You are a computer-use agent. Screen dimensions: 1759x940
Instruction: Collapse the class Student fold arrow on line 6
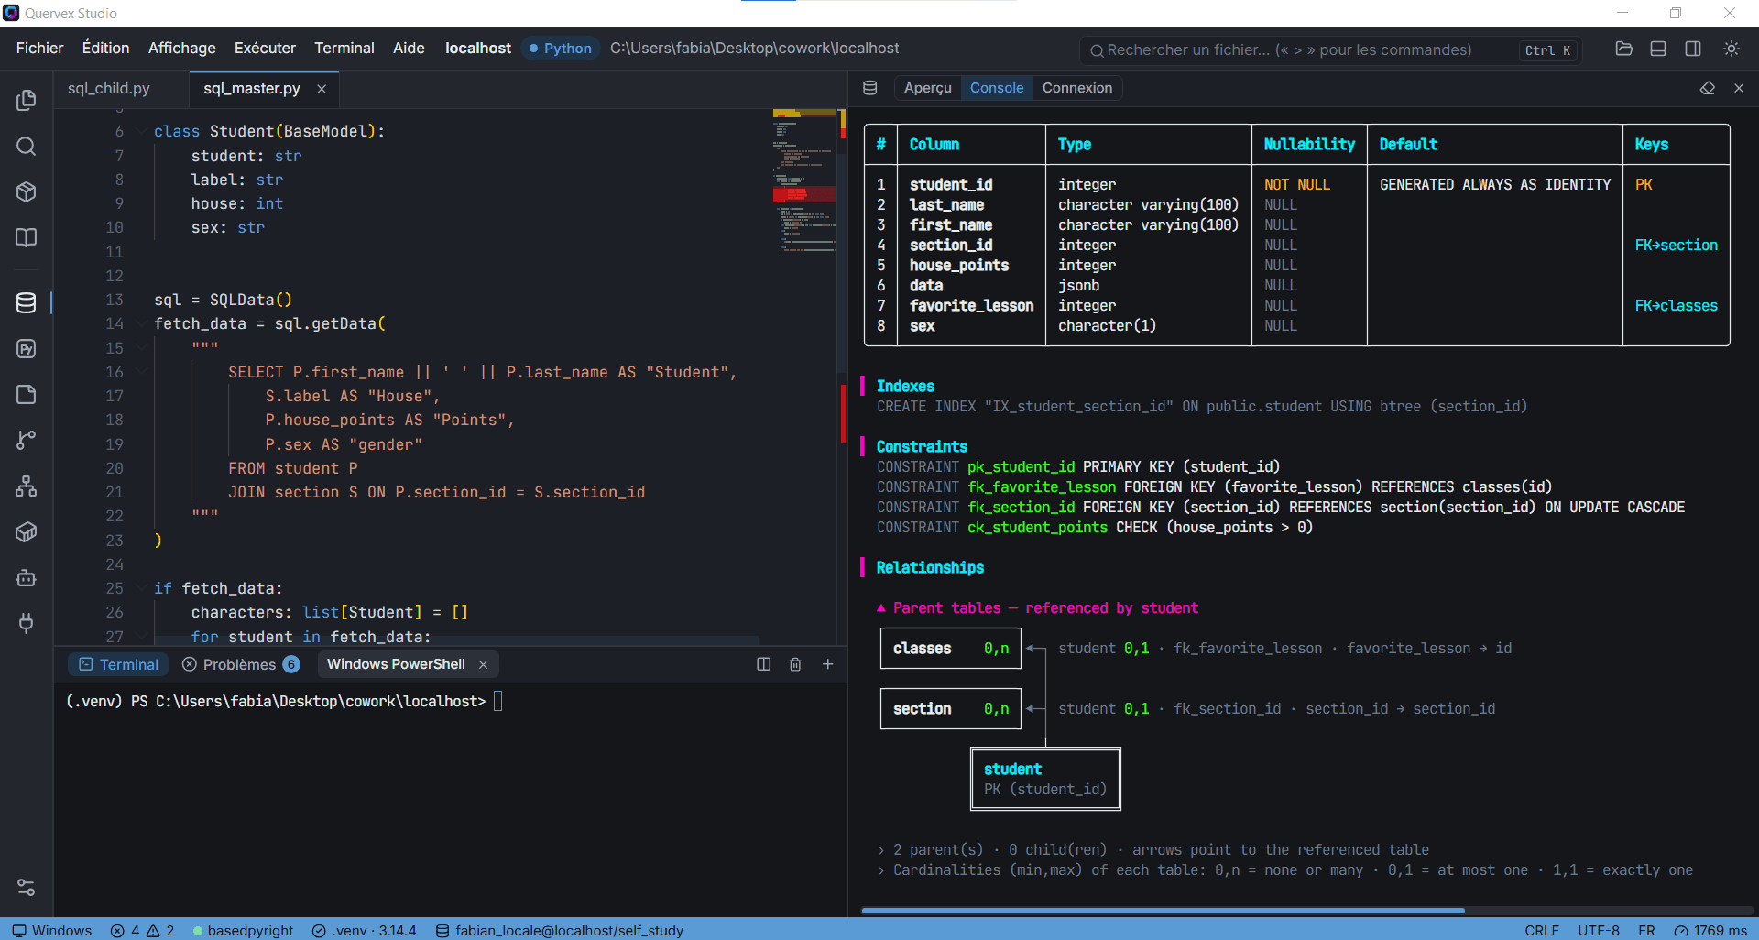point(141,131)
